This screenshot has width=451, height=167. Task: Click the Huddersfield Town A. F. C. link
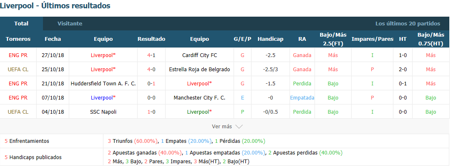(x=103, y=83)
